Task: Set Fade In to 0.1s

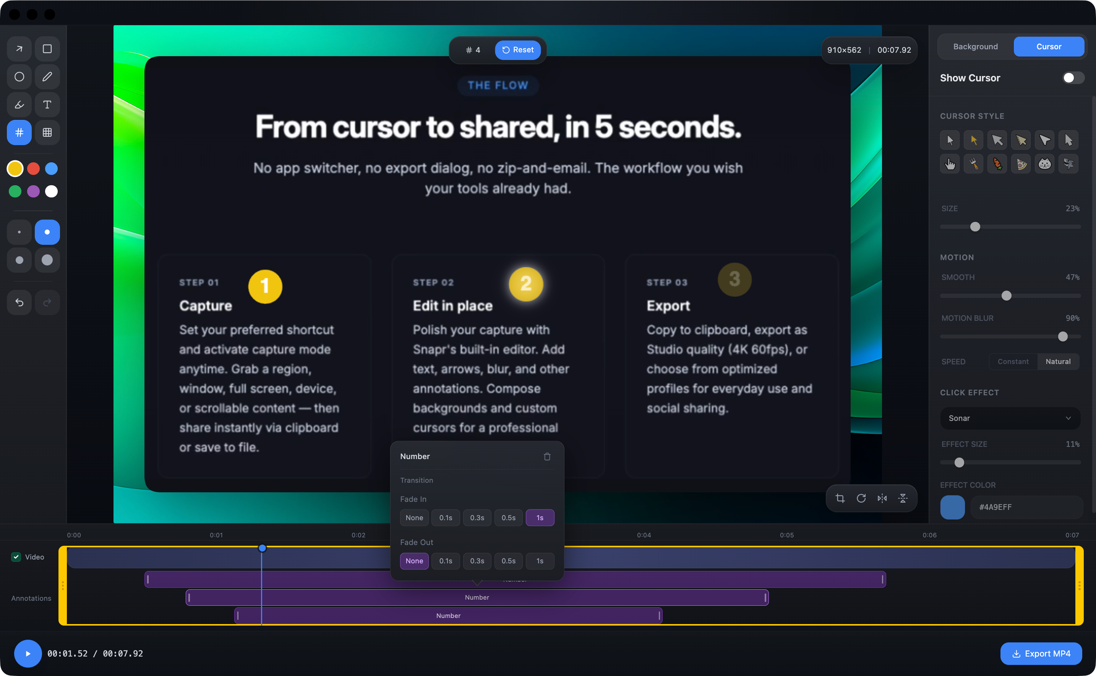Action: [x=446, y=518]
